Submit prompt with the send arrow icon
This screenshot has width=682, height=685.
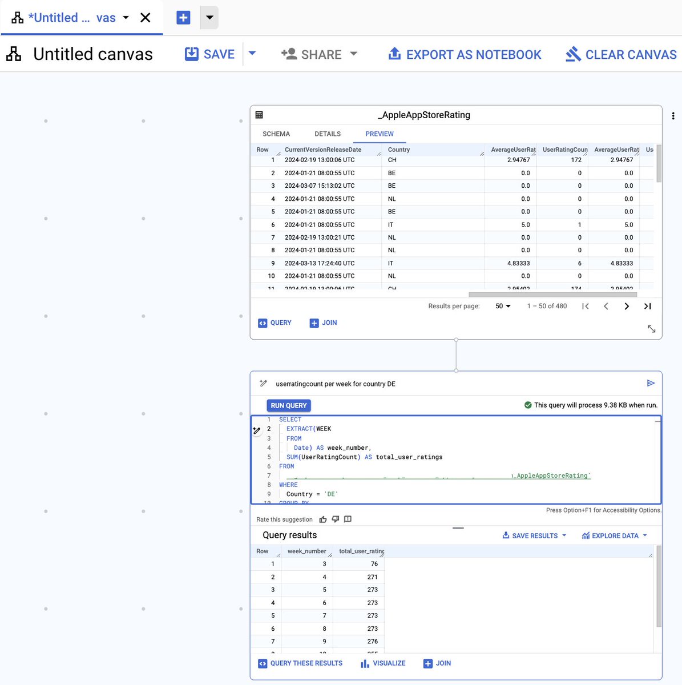[x=651, y=383]
